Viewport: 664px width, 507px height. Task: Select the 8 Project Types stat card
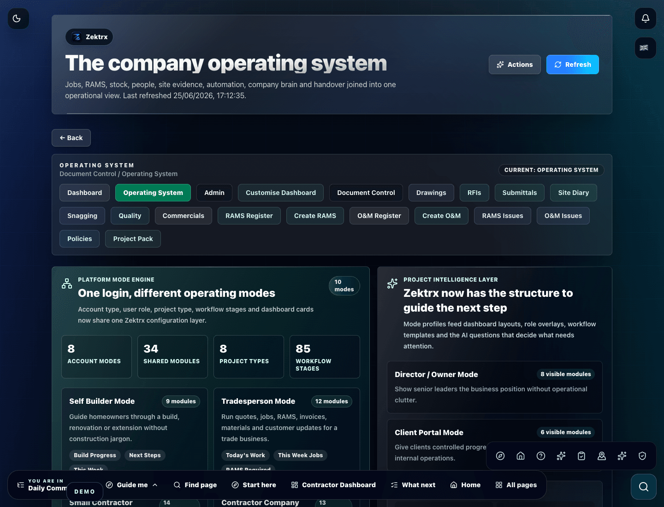(249, 357)
